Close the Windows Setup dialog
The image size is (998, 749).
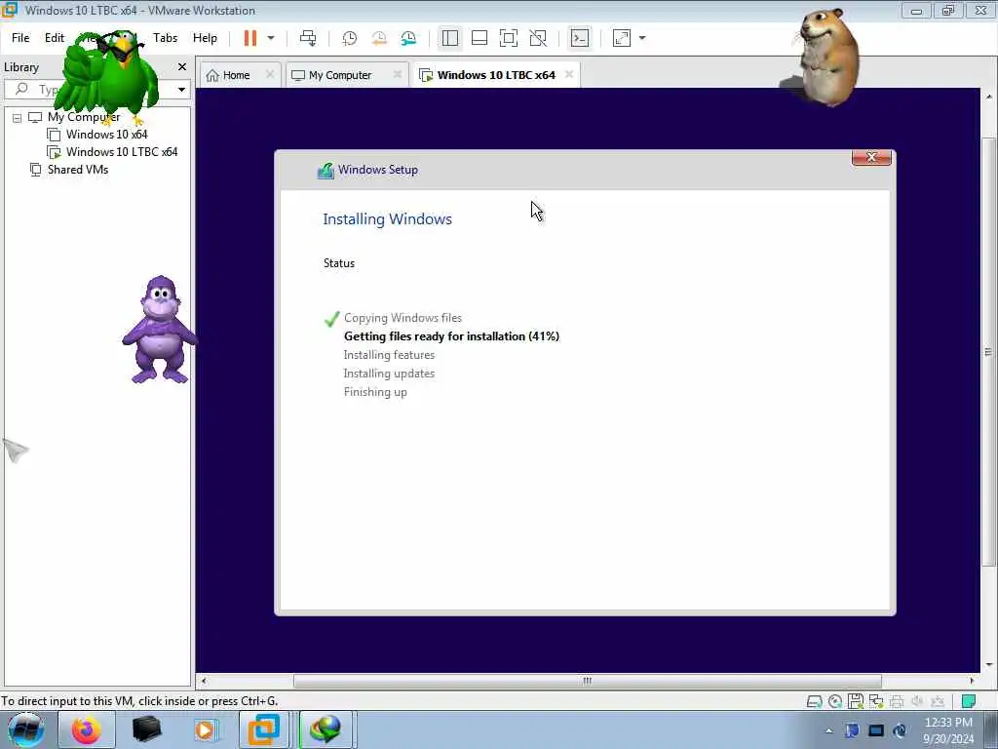[871, 157]
